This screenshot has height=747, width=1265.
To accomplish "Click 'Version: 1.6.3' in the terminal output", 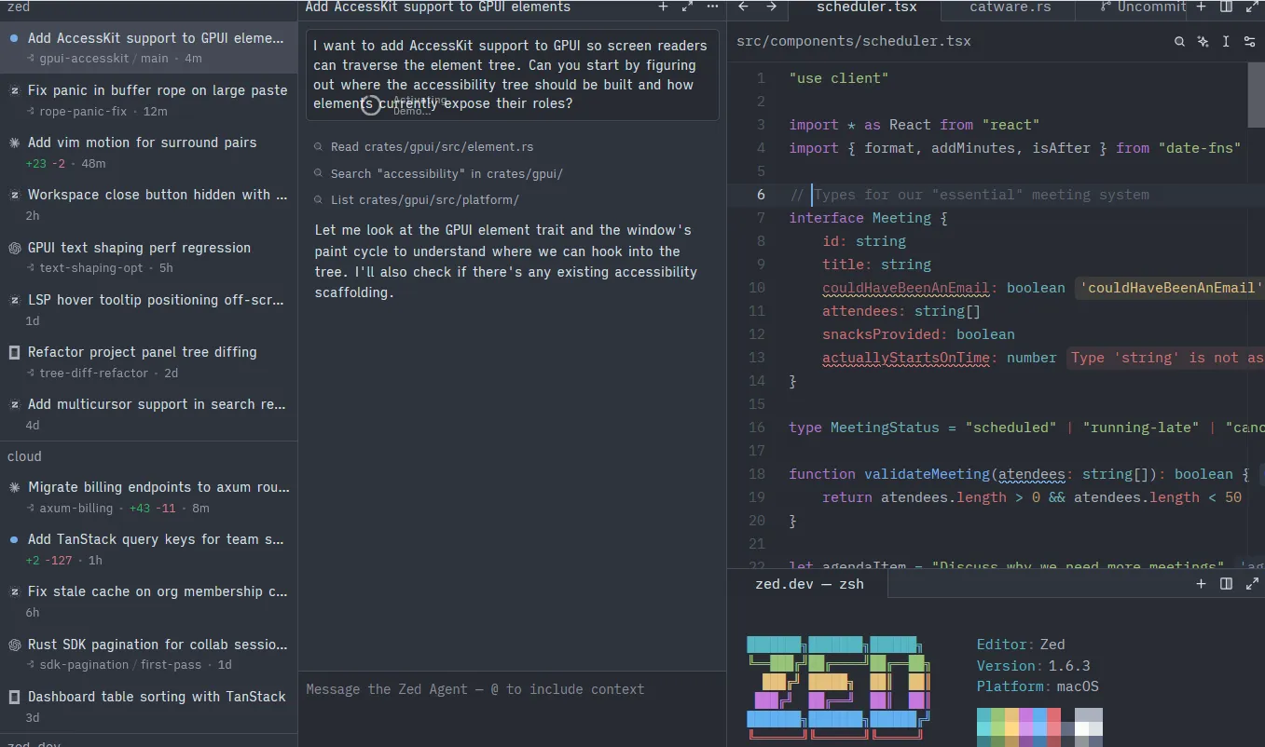I will [1034, 666].
